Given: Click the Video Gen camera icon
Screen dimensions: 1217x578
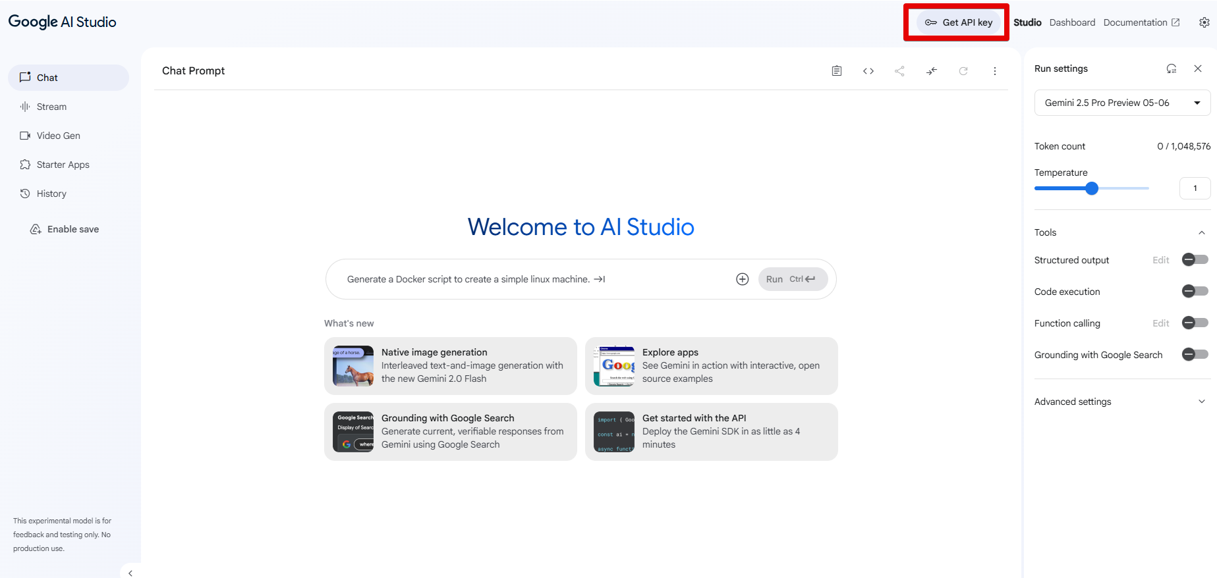Looking at the screenshot, I should (x=25, y=136).
